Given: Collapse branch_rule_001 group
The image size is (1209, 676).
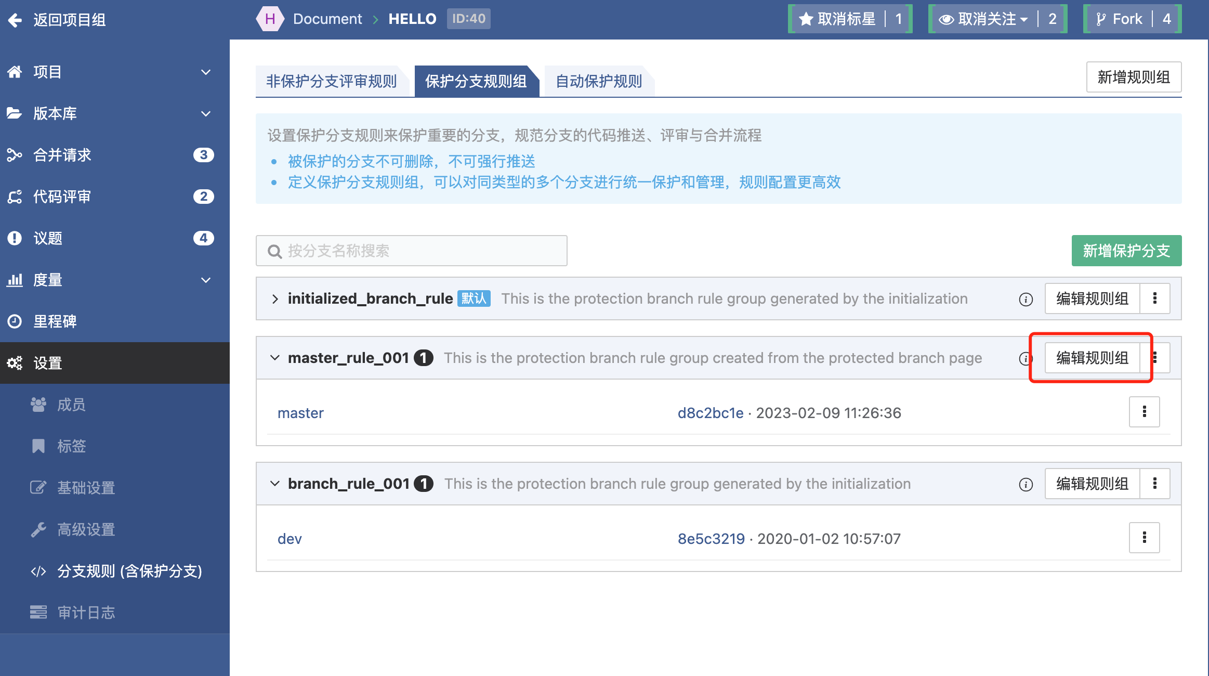Looking at the screenshot, I should coord(275,484).
